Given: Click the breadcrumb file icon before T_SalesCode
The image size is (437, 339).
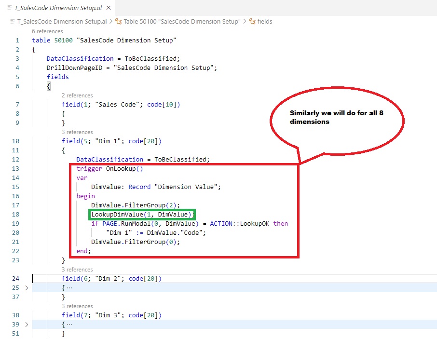Looking at the screenshot, I should (12, 22).
